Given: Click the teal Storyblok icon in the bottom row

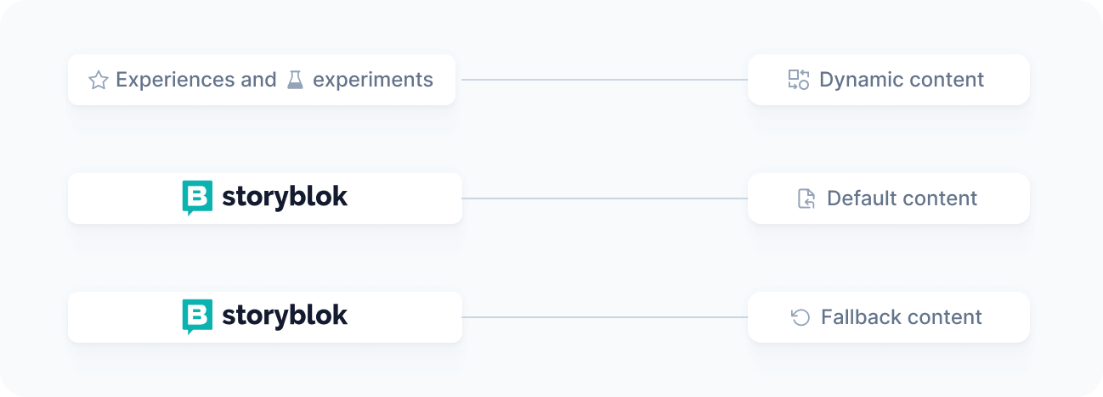Looking at the screenshot, I should (x=197, y=317).
